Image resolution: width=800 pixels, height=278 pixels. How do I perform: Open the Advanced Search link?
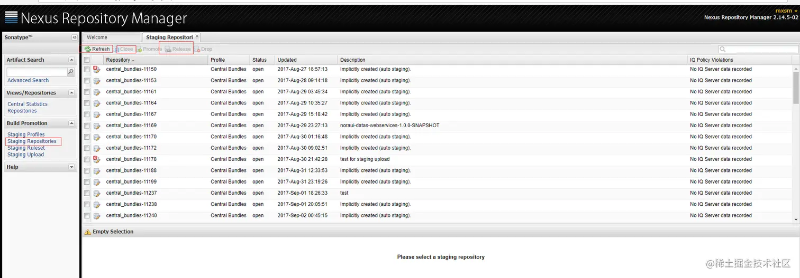click(28, 81)
